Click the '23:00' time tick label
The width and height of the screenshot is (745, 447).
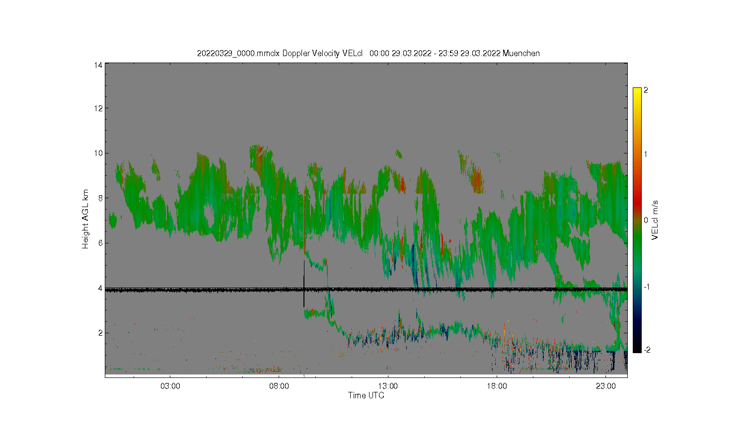(x=605, y=386)
